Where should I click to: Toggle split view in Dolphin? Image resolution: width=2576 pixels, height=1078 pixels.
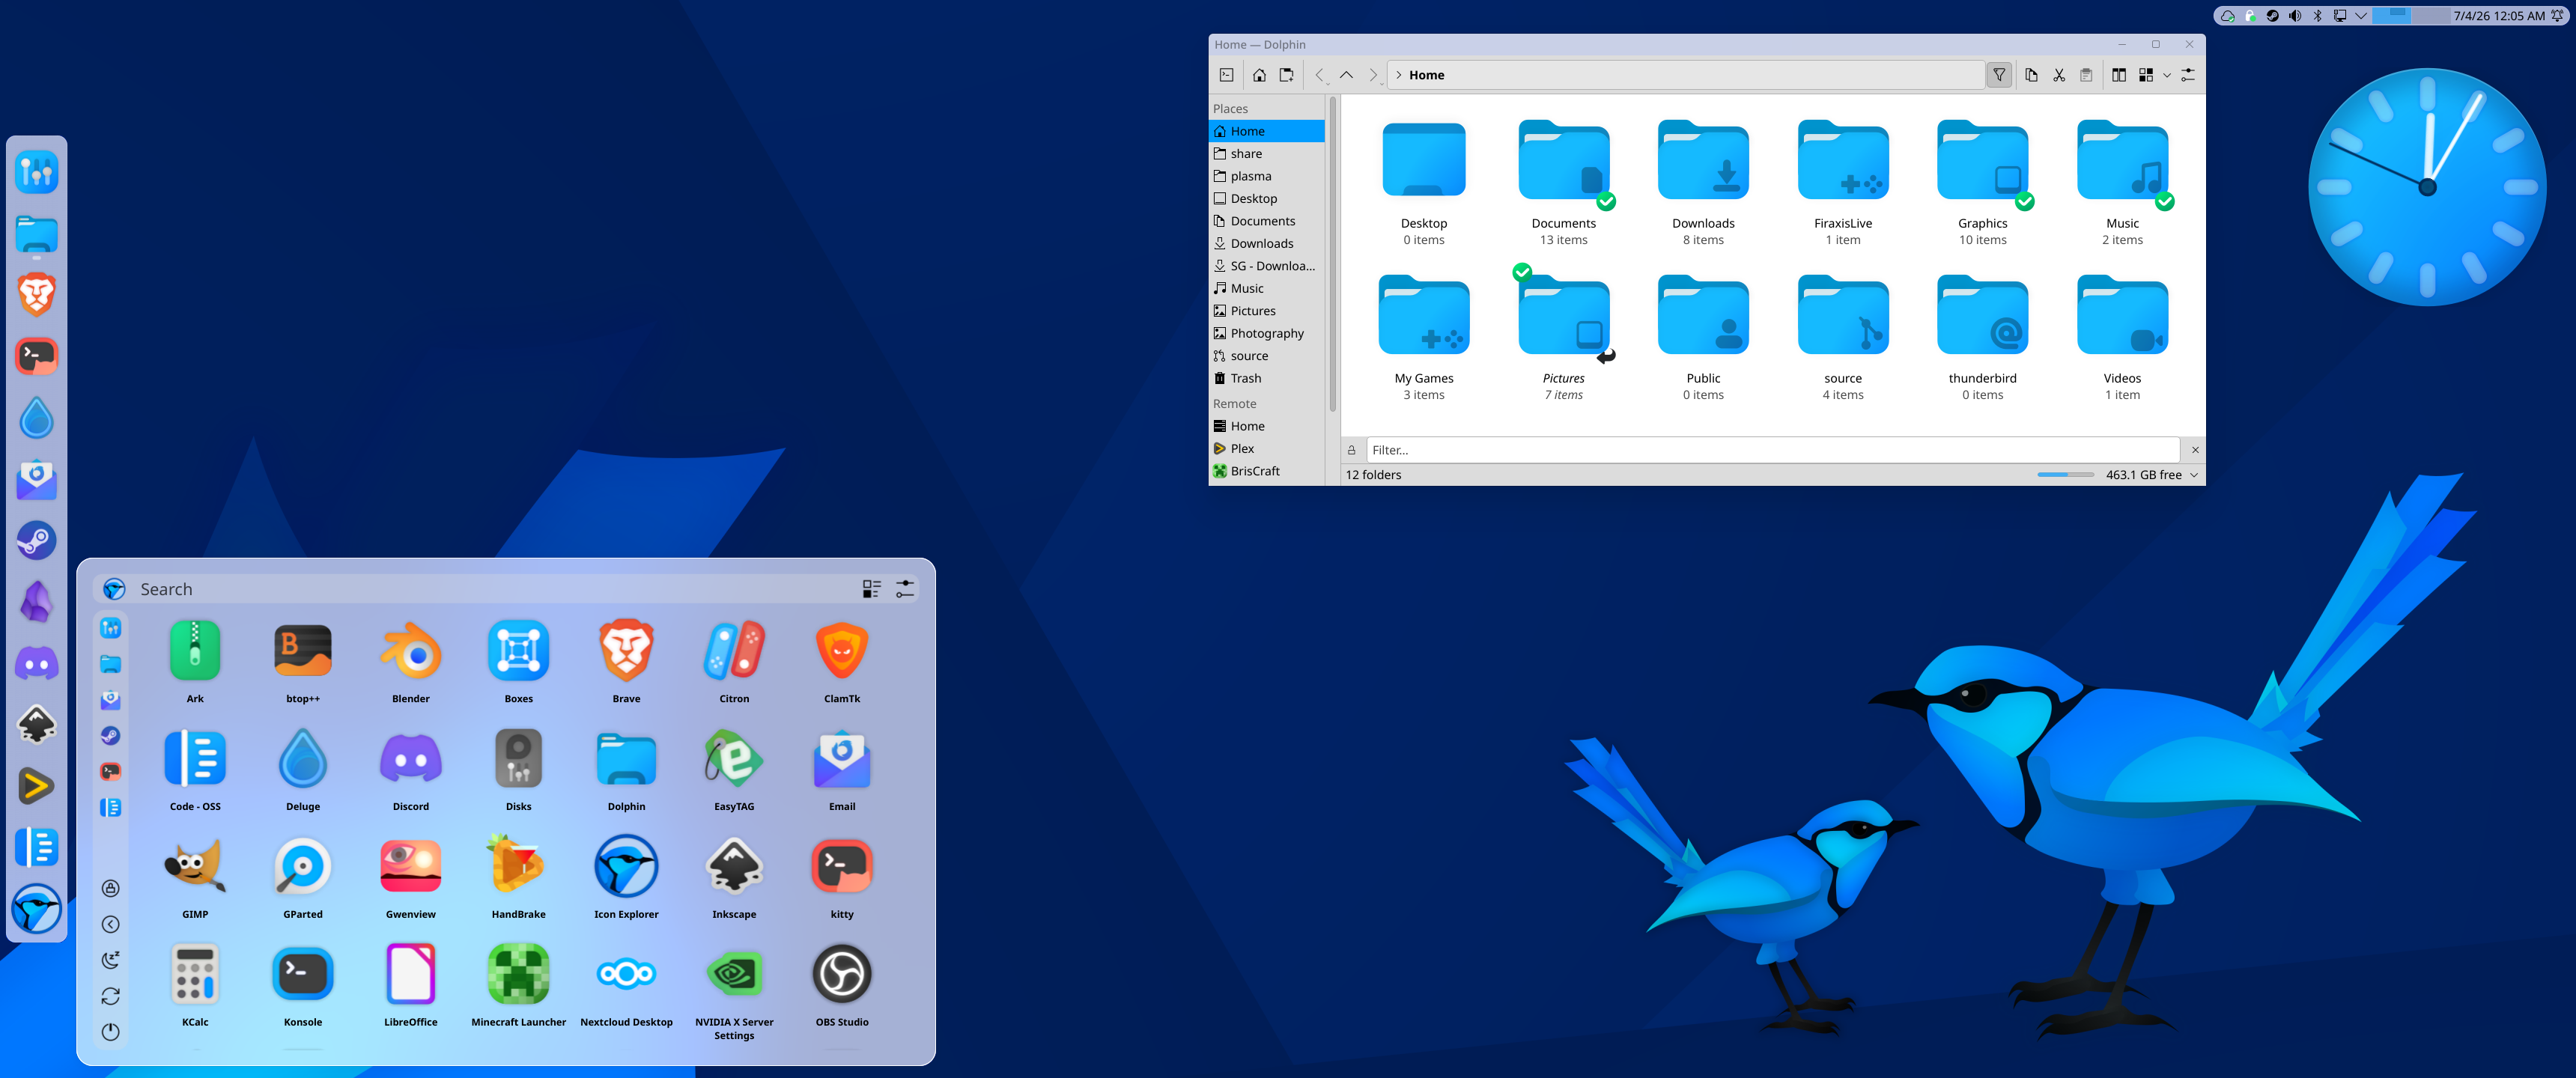[2119, 75]
